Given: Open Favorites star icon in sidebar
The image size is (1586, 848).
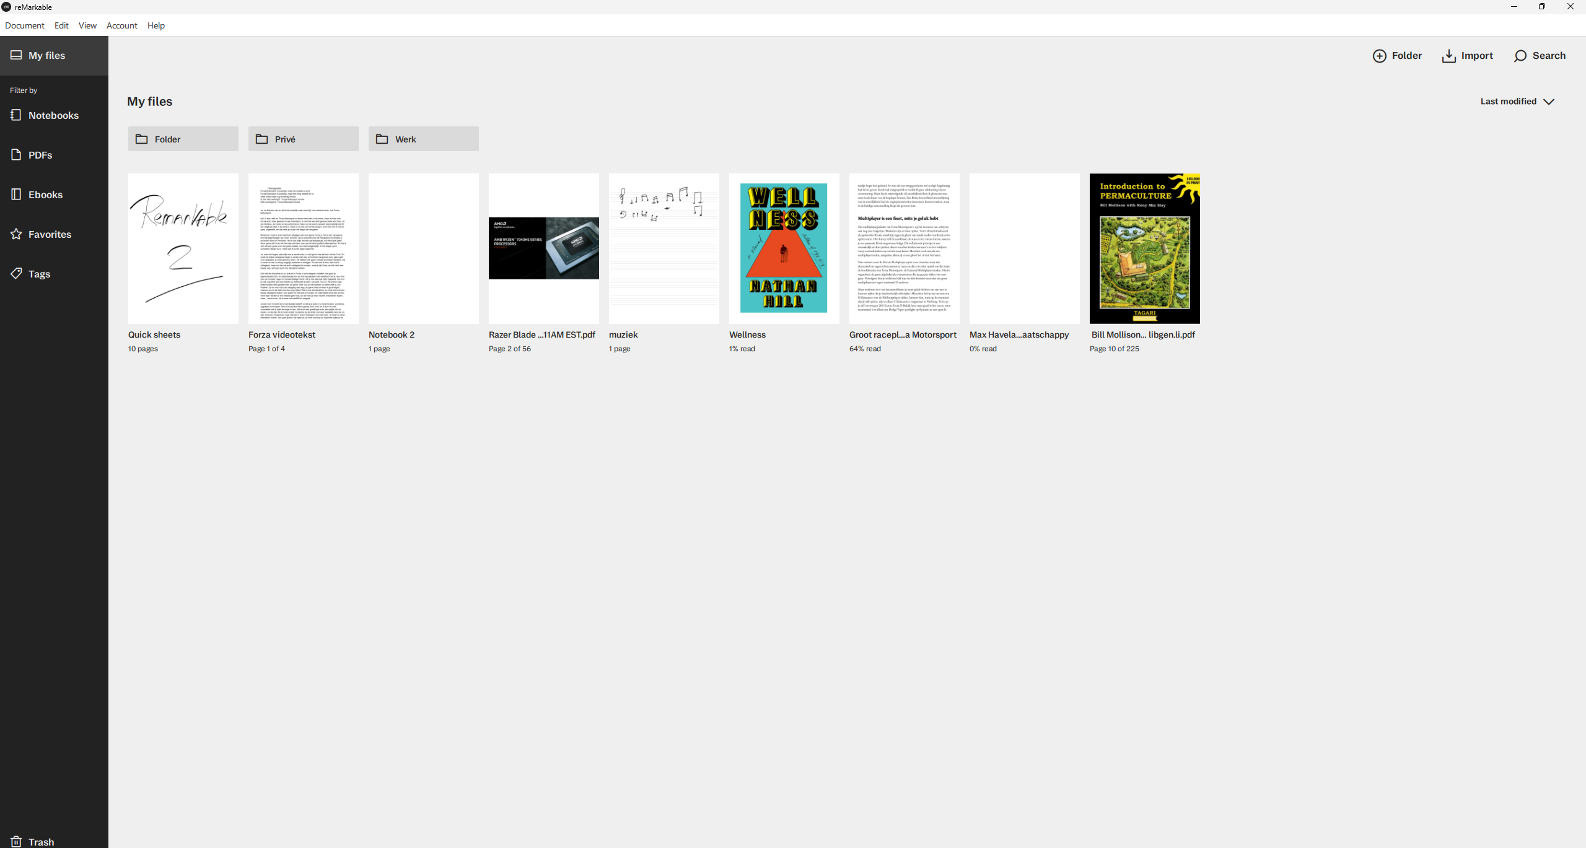Looking at the screenshot, I should point(16,234).
